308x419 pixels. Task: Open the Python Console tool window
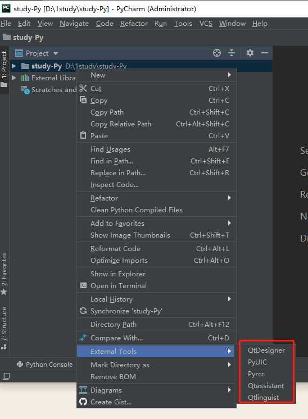click(44, 364)
